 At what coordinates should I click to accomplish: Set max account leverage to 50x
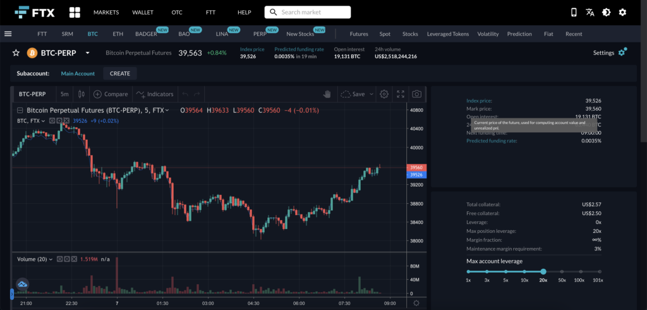(562, 271)
